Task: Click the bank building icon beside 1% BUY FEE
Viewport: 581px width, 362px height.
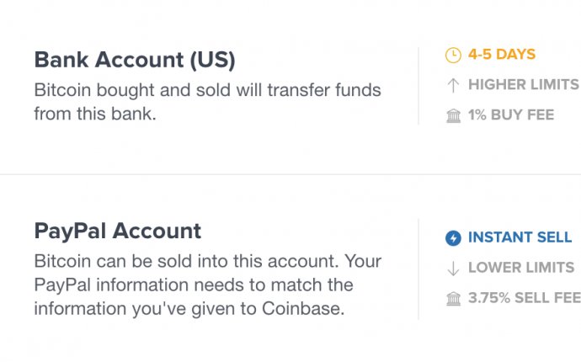Action: (x=453, y=115)
